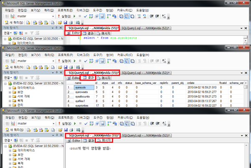Expand the 데이터베이스 folder in top window
Image resolution: width=251 pixels, height=168 pixels.
10,43
